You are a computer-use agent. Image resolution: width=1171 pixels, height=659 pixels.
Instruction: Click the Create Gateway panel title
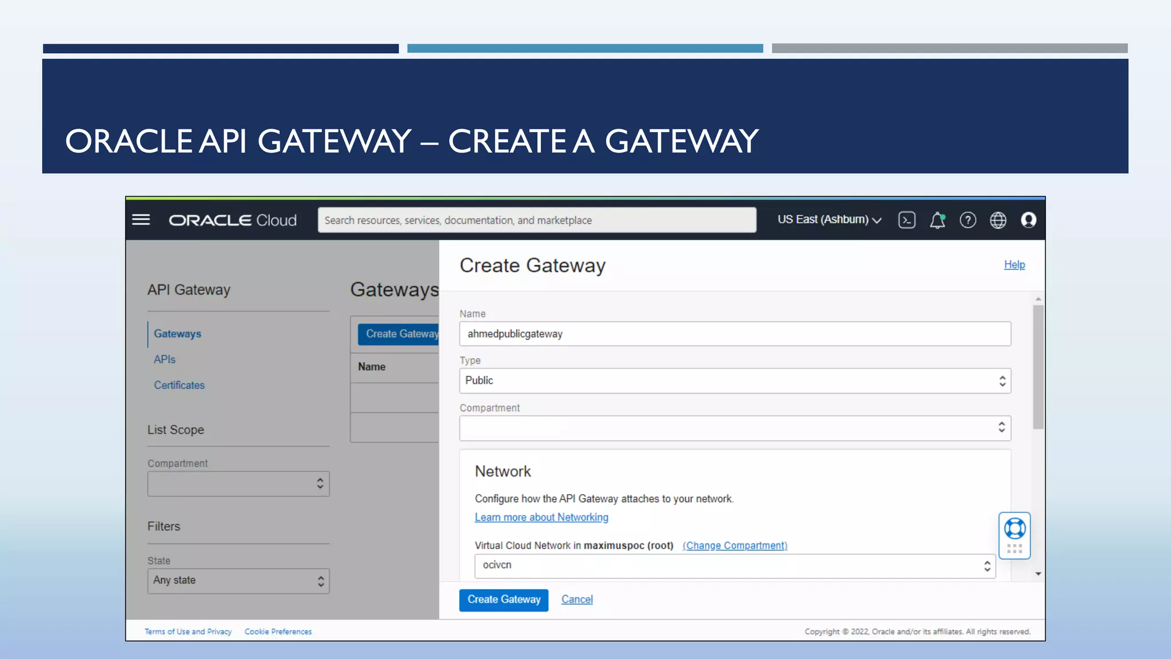click(532, 266)
